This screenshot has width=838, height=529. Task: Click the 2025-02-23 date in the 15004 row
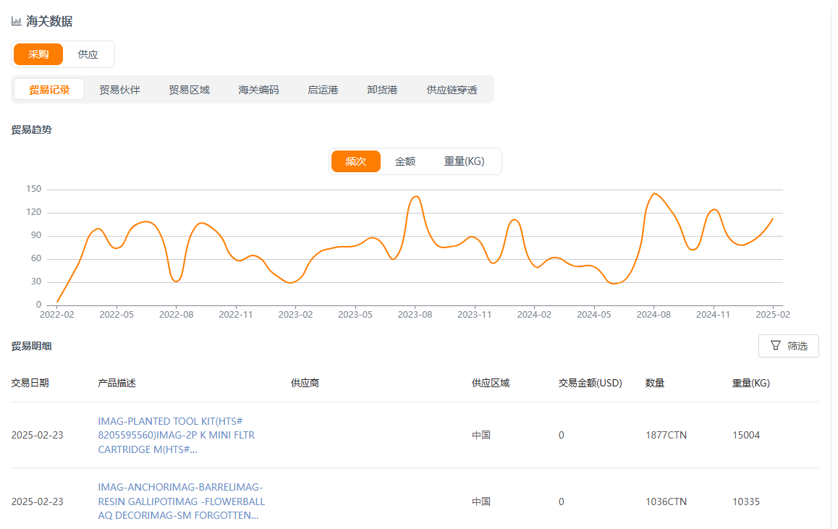(38, 436)
